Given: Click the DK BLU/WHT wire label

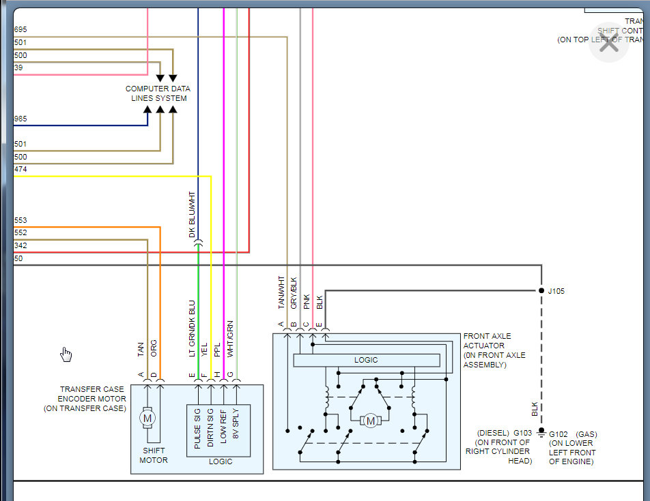Looking at the screenshot, I should (192, 214).
